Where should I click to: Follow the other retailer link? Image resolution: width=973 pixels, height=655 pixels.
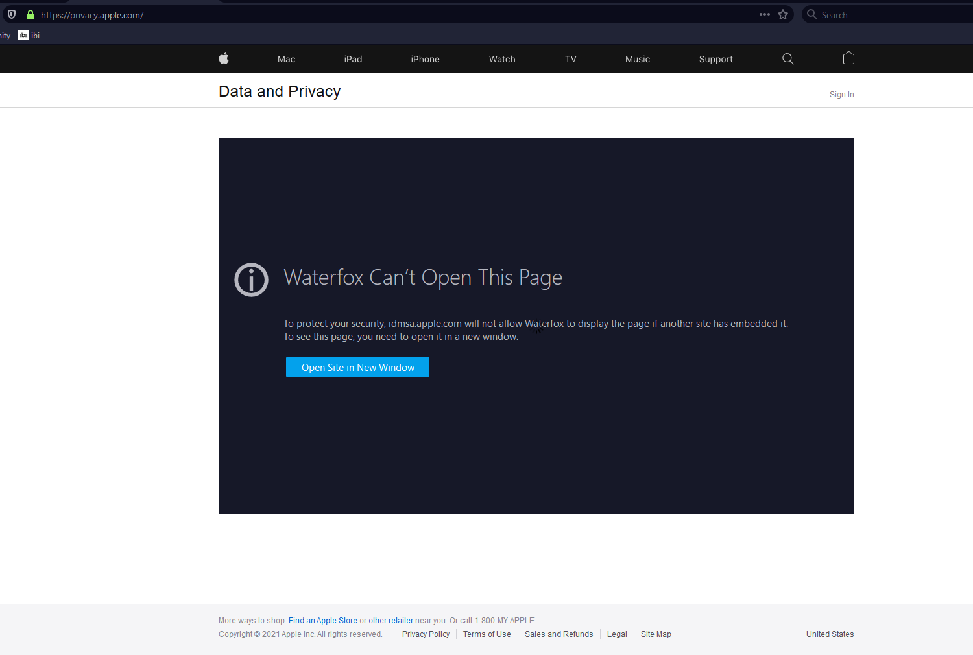[x=390, y=621]
